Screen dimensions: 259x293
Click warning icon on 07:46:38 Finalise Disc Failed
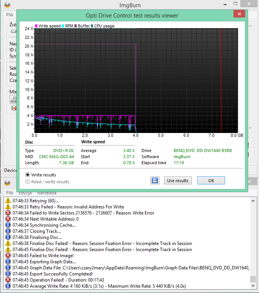pos(8,243)
